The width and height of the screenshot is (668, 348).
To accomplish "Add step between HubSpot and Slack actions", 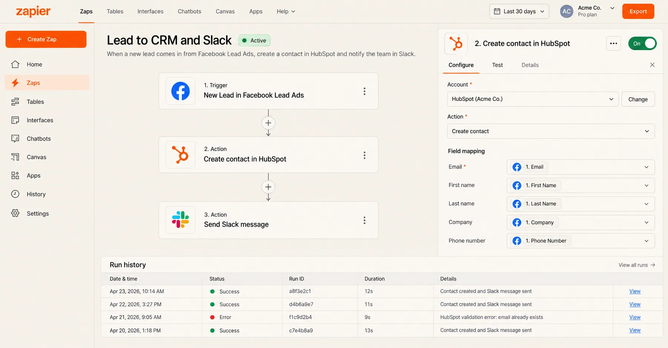I will pyautogui.click(x=268, y=187).
